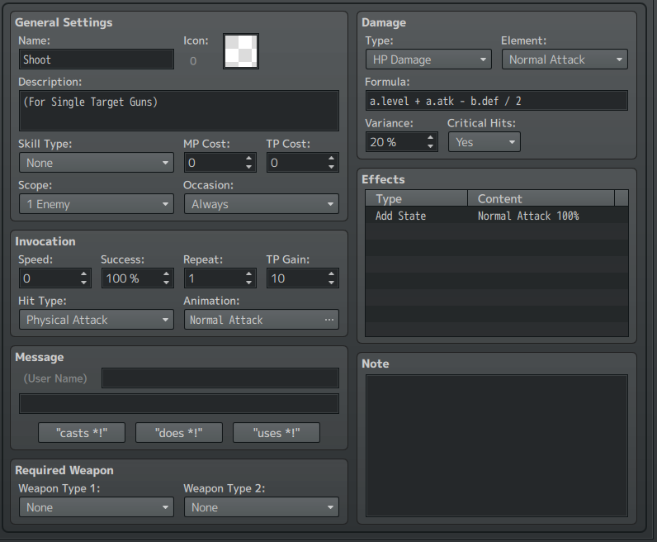Increase the TP Gain stepper
Screen dimensions: 657x542
click(x=332, y=273)
